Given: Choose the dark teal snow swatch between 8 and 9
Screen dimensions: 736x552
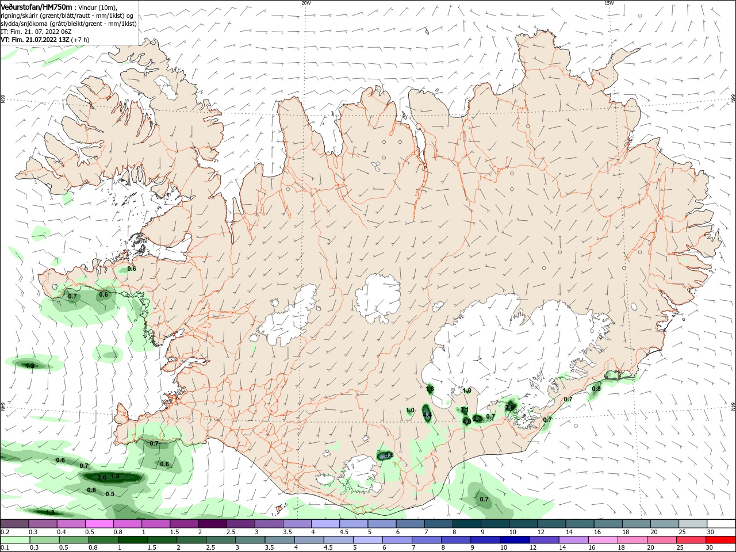Looking at the screenshot, I should (x=467, y=524).
